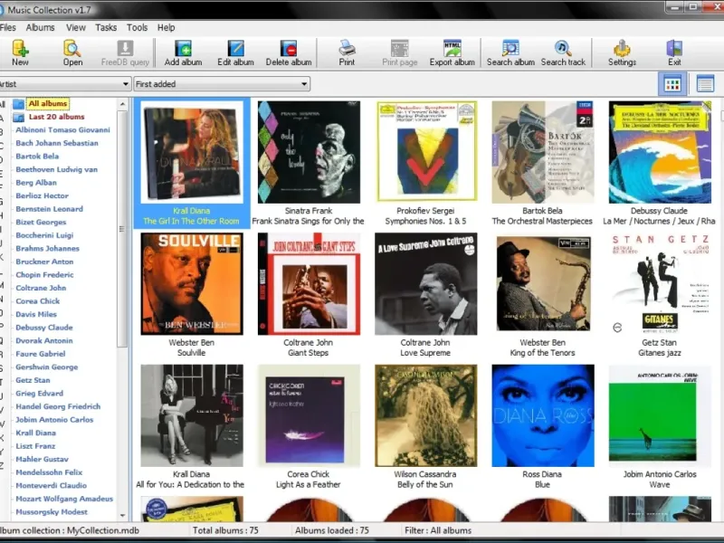Select King of the Tenors album cover
Viewport: 724px width, 543px height.
coord(542,284)
